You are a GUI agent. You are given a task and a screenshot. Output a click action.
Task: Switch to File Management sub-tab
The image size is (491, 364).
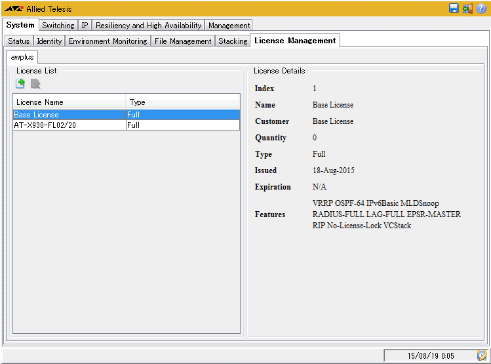click(183, 41)
